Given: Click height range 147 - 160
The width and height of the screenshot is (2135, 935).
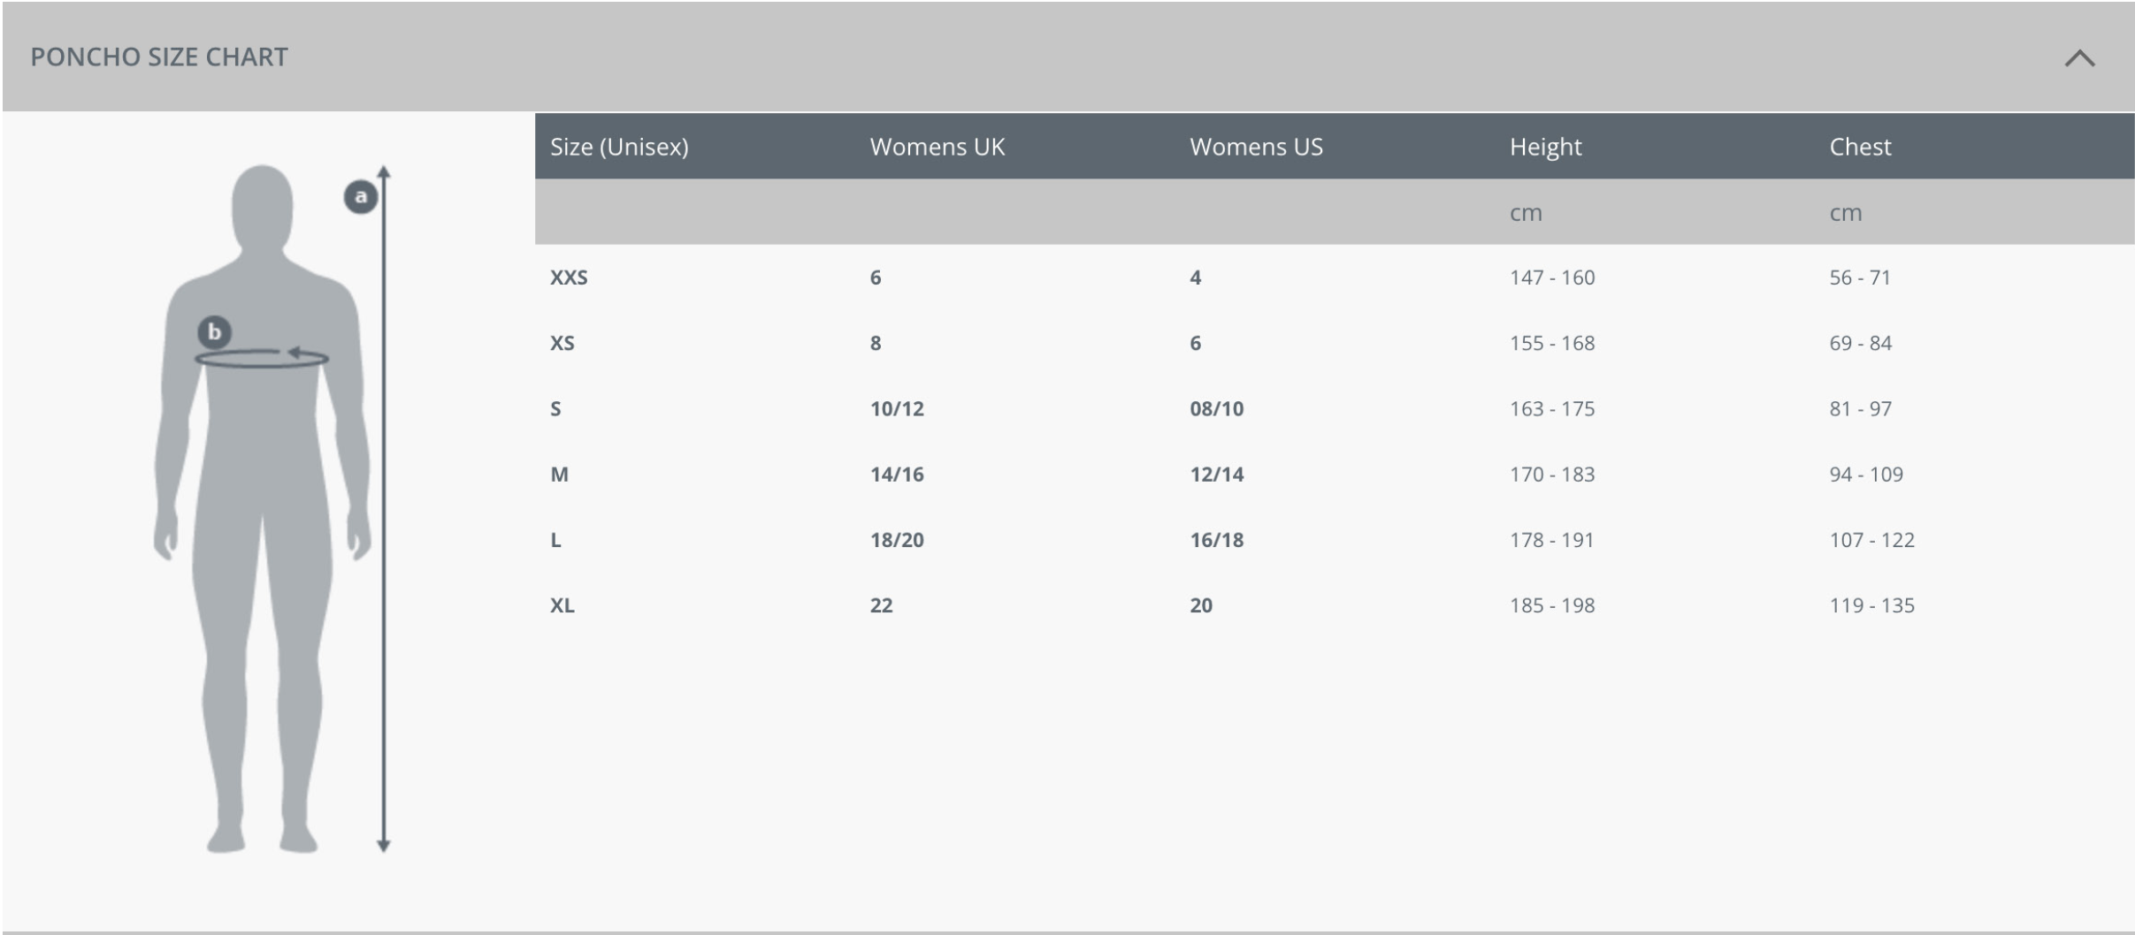Looking at the screenshot, I should (1552, 277).
